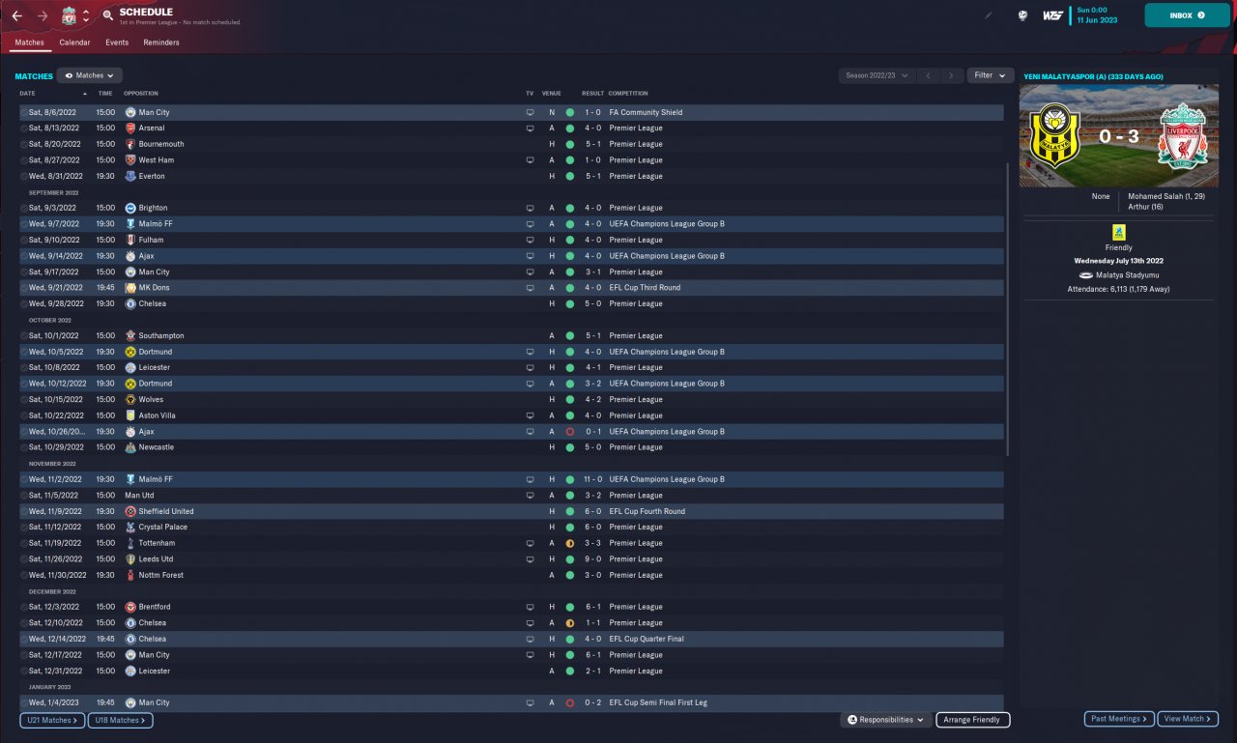Click the Wolves crest in the list
Screen dimensions: 1237x743
point(130,399)
